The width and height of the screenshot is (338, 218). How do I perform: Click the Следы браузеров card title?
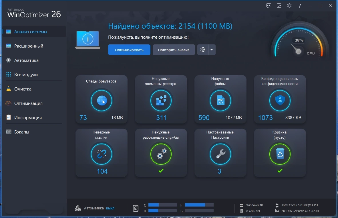coord(101,81)
